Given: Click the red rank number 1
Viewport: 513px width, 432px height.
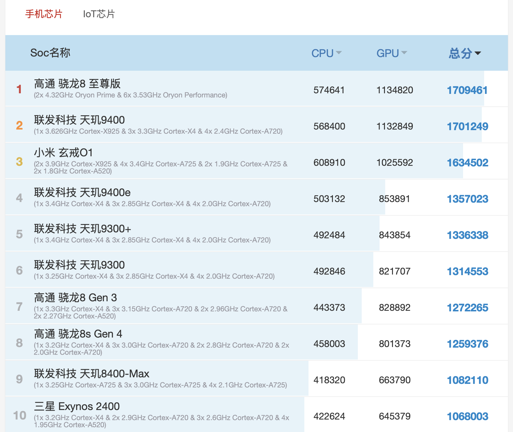Looking at the screenshot, I should 19,89.
